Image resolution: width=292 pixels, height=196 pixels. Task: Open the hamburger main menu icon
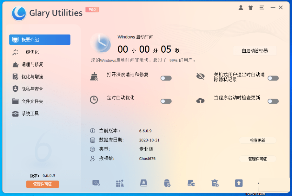(x=262, y=7)
